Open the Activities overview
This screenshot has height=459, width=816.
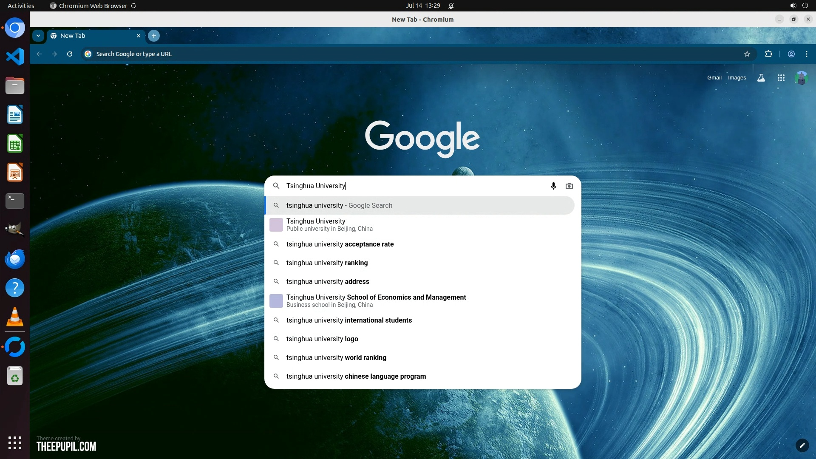(21, 6)
